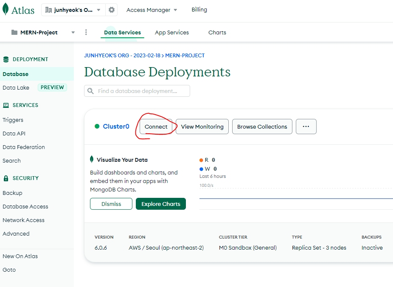The height and width of the screenshot is (287, 393).
Task: Open Triggers in the sidebar
Action: (x=13, y=120)
